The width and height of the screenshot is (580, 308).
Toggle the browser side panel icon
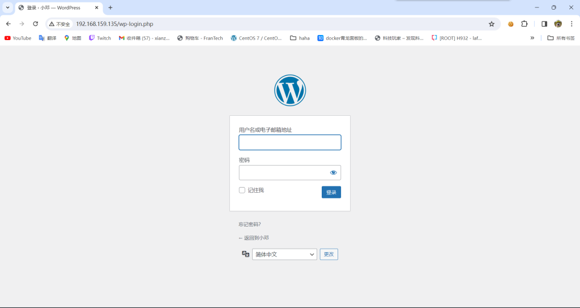click(x=544, y=24)
